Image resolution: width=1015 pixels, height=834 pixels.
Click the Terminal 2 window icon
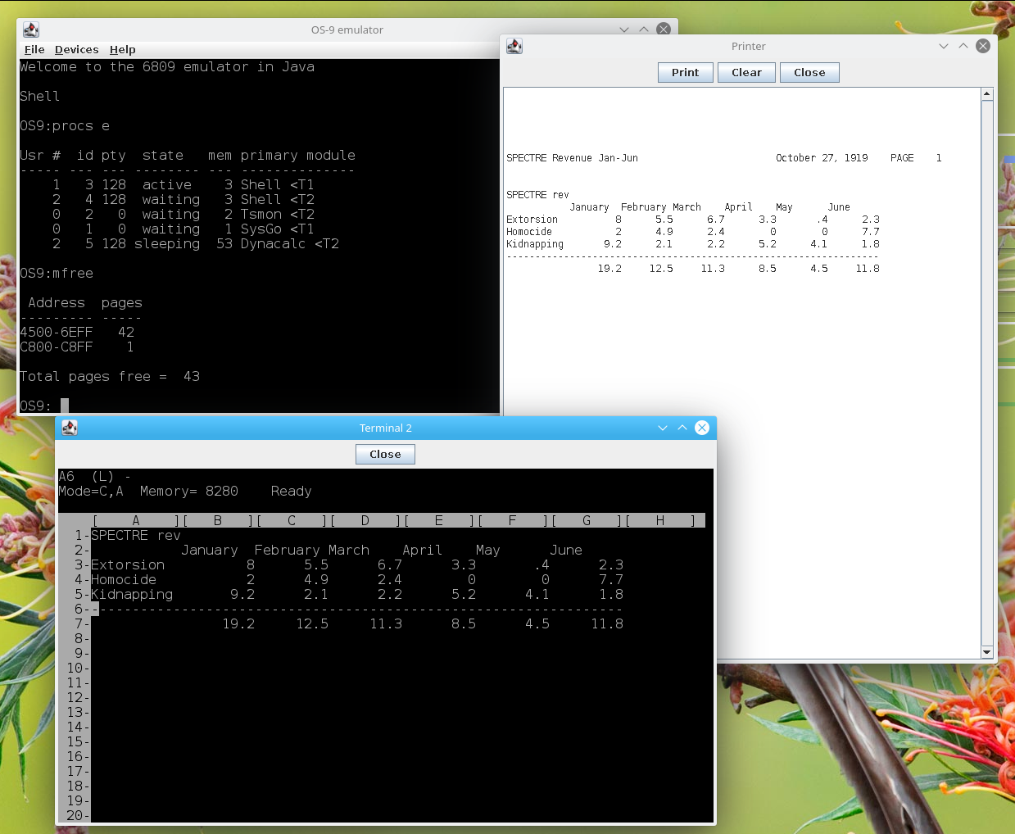70,428
